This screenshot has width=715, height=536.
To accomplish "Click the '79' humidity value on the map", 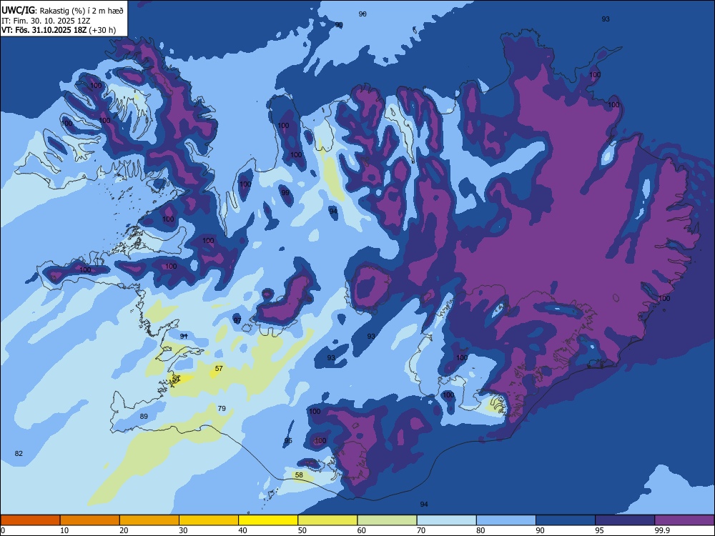I will click(x=222, y=408).
